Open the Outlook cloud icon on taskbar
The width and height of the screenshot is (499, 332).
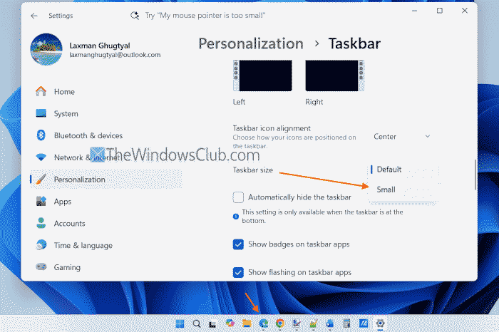pyautogui.click(x=329, y=323)
